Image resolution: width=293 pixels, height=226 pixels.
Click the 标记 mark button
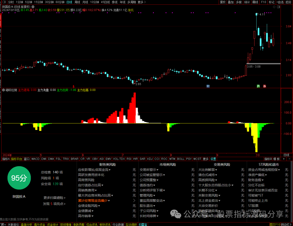272,2
